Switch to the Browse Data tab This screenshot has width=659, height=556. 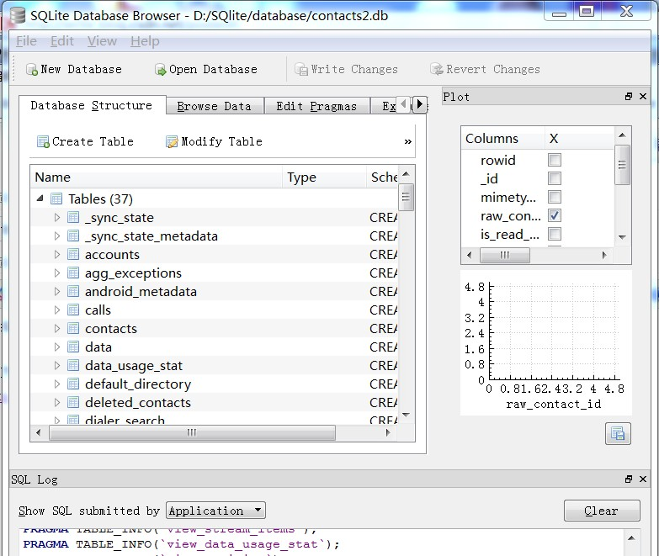(x=215, y=106)
